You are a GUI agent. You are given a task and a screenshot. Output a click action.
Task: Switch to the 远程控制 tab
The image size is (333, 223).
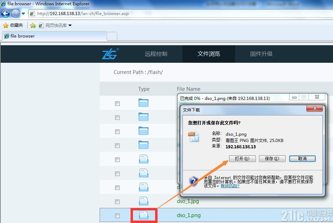(x=156, y=54)
